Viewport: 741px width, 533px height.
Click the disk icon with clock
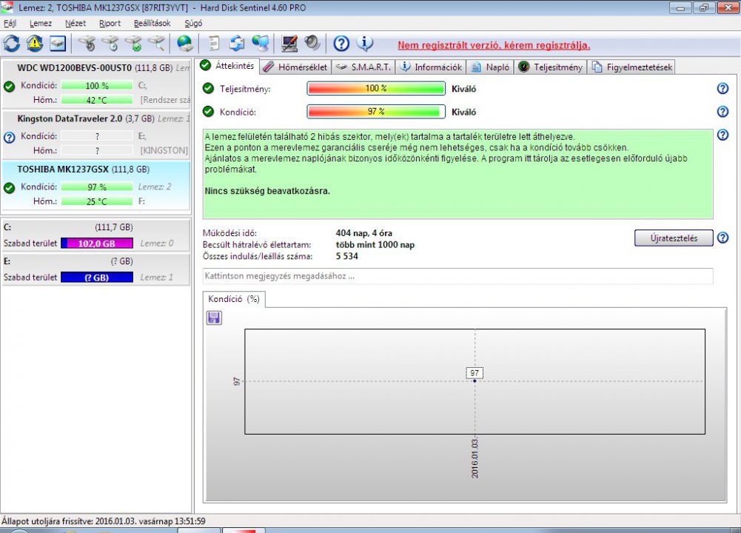110,44
